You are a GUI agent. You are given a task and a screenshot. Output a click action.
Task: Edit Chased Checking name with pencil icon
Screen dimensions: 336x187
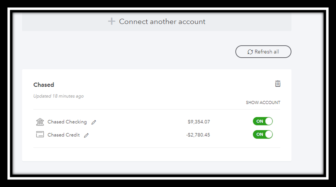coord(94,122)
